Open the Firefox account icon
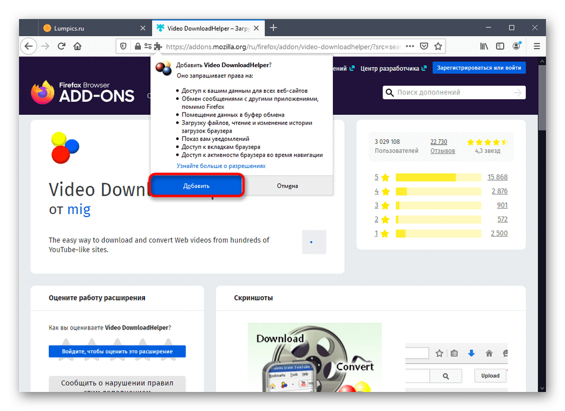Viewport: 565px width, 411px height. (517, 46)
